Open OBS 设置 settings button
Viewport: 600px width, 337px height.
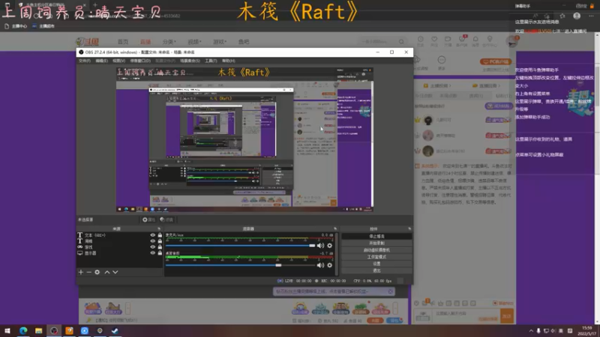pyautogui.click(x=376, y=264)
